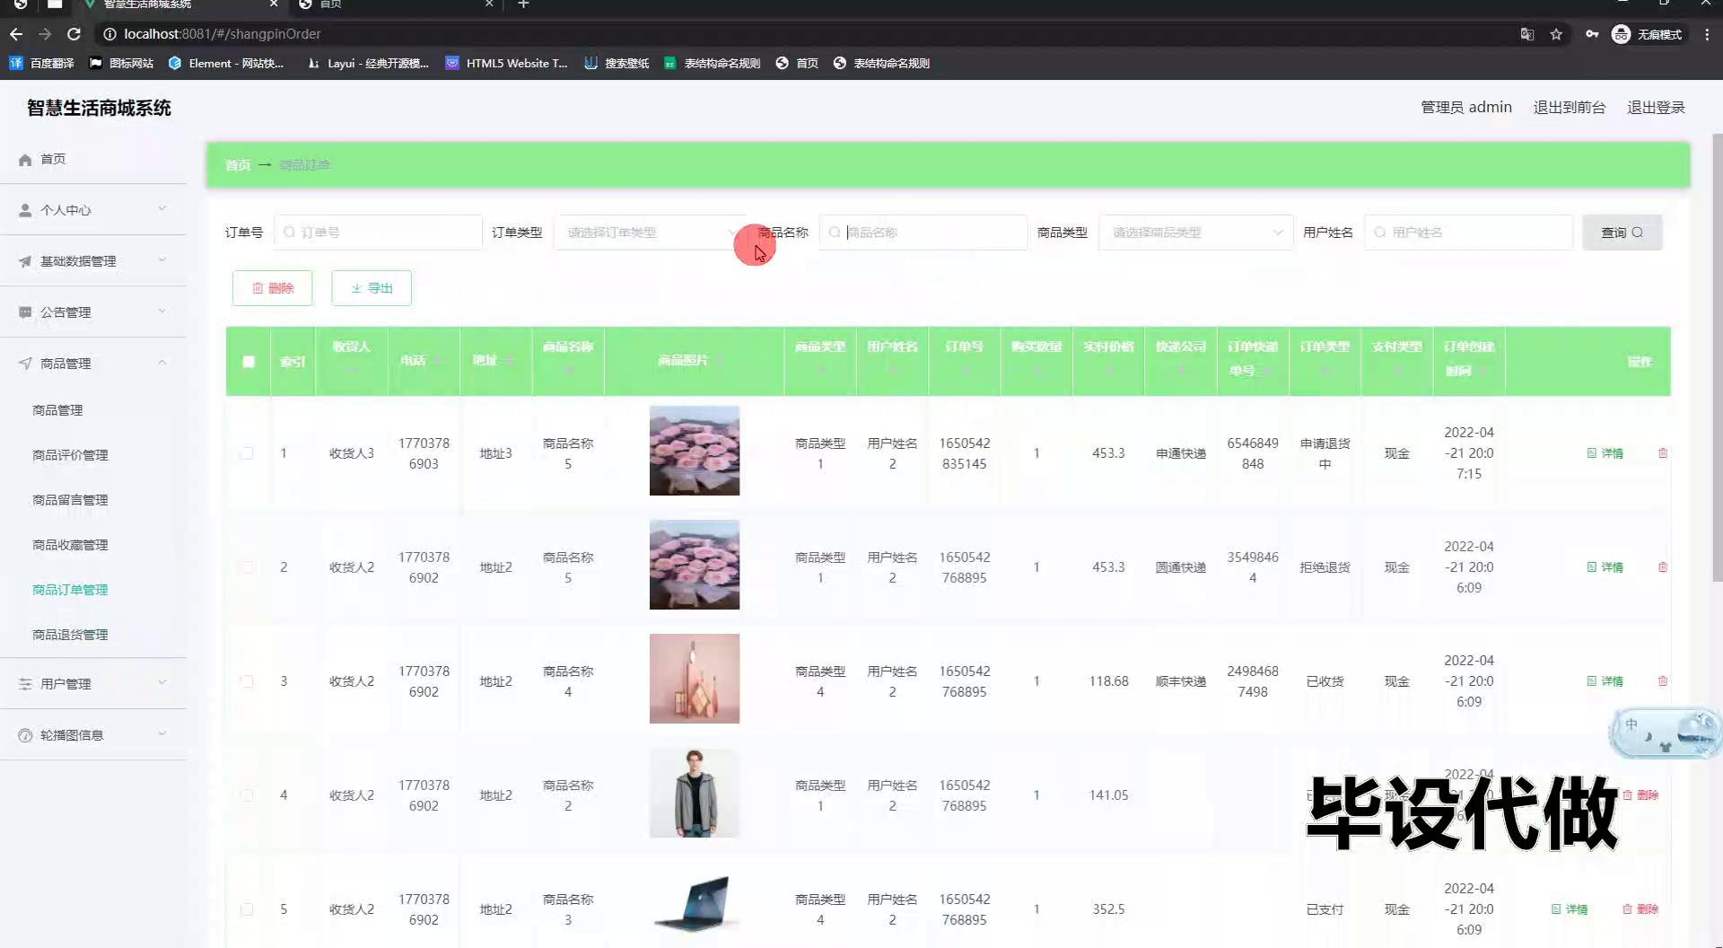Click the page vertical scrollbar
This screenshot has width=1723, height=948.
pyautogui.click(x=1717, y=359)
